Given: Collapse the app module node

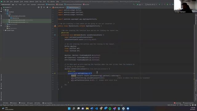Looking at the screenshot, I should tap(3, 10).
